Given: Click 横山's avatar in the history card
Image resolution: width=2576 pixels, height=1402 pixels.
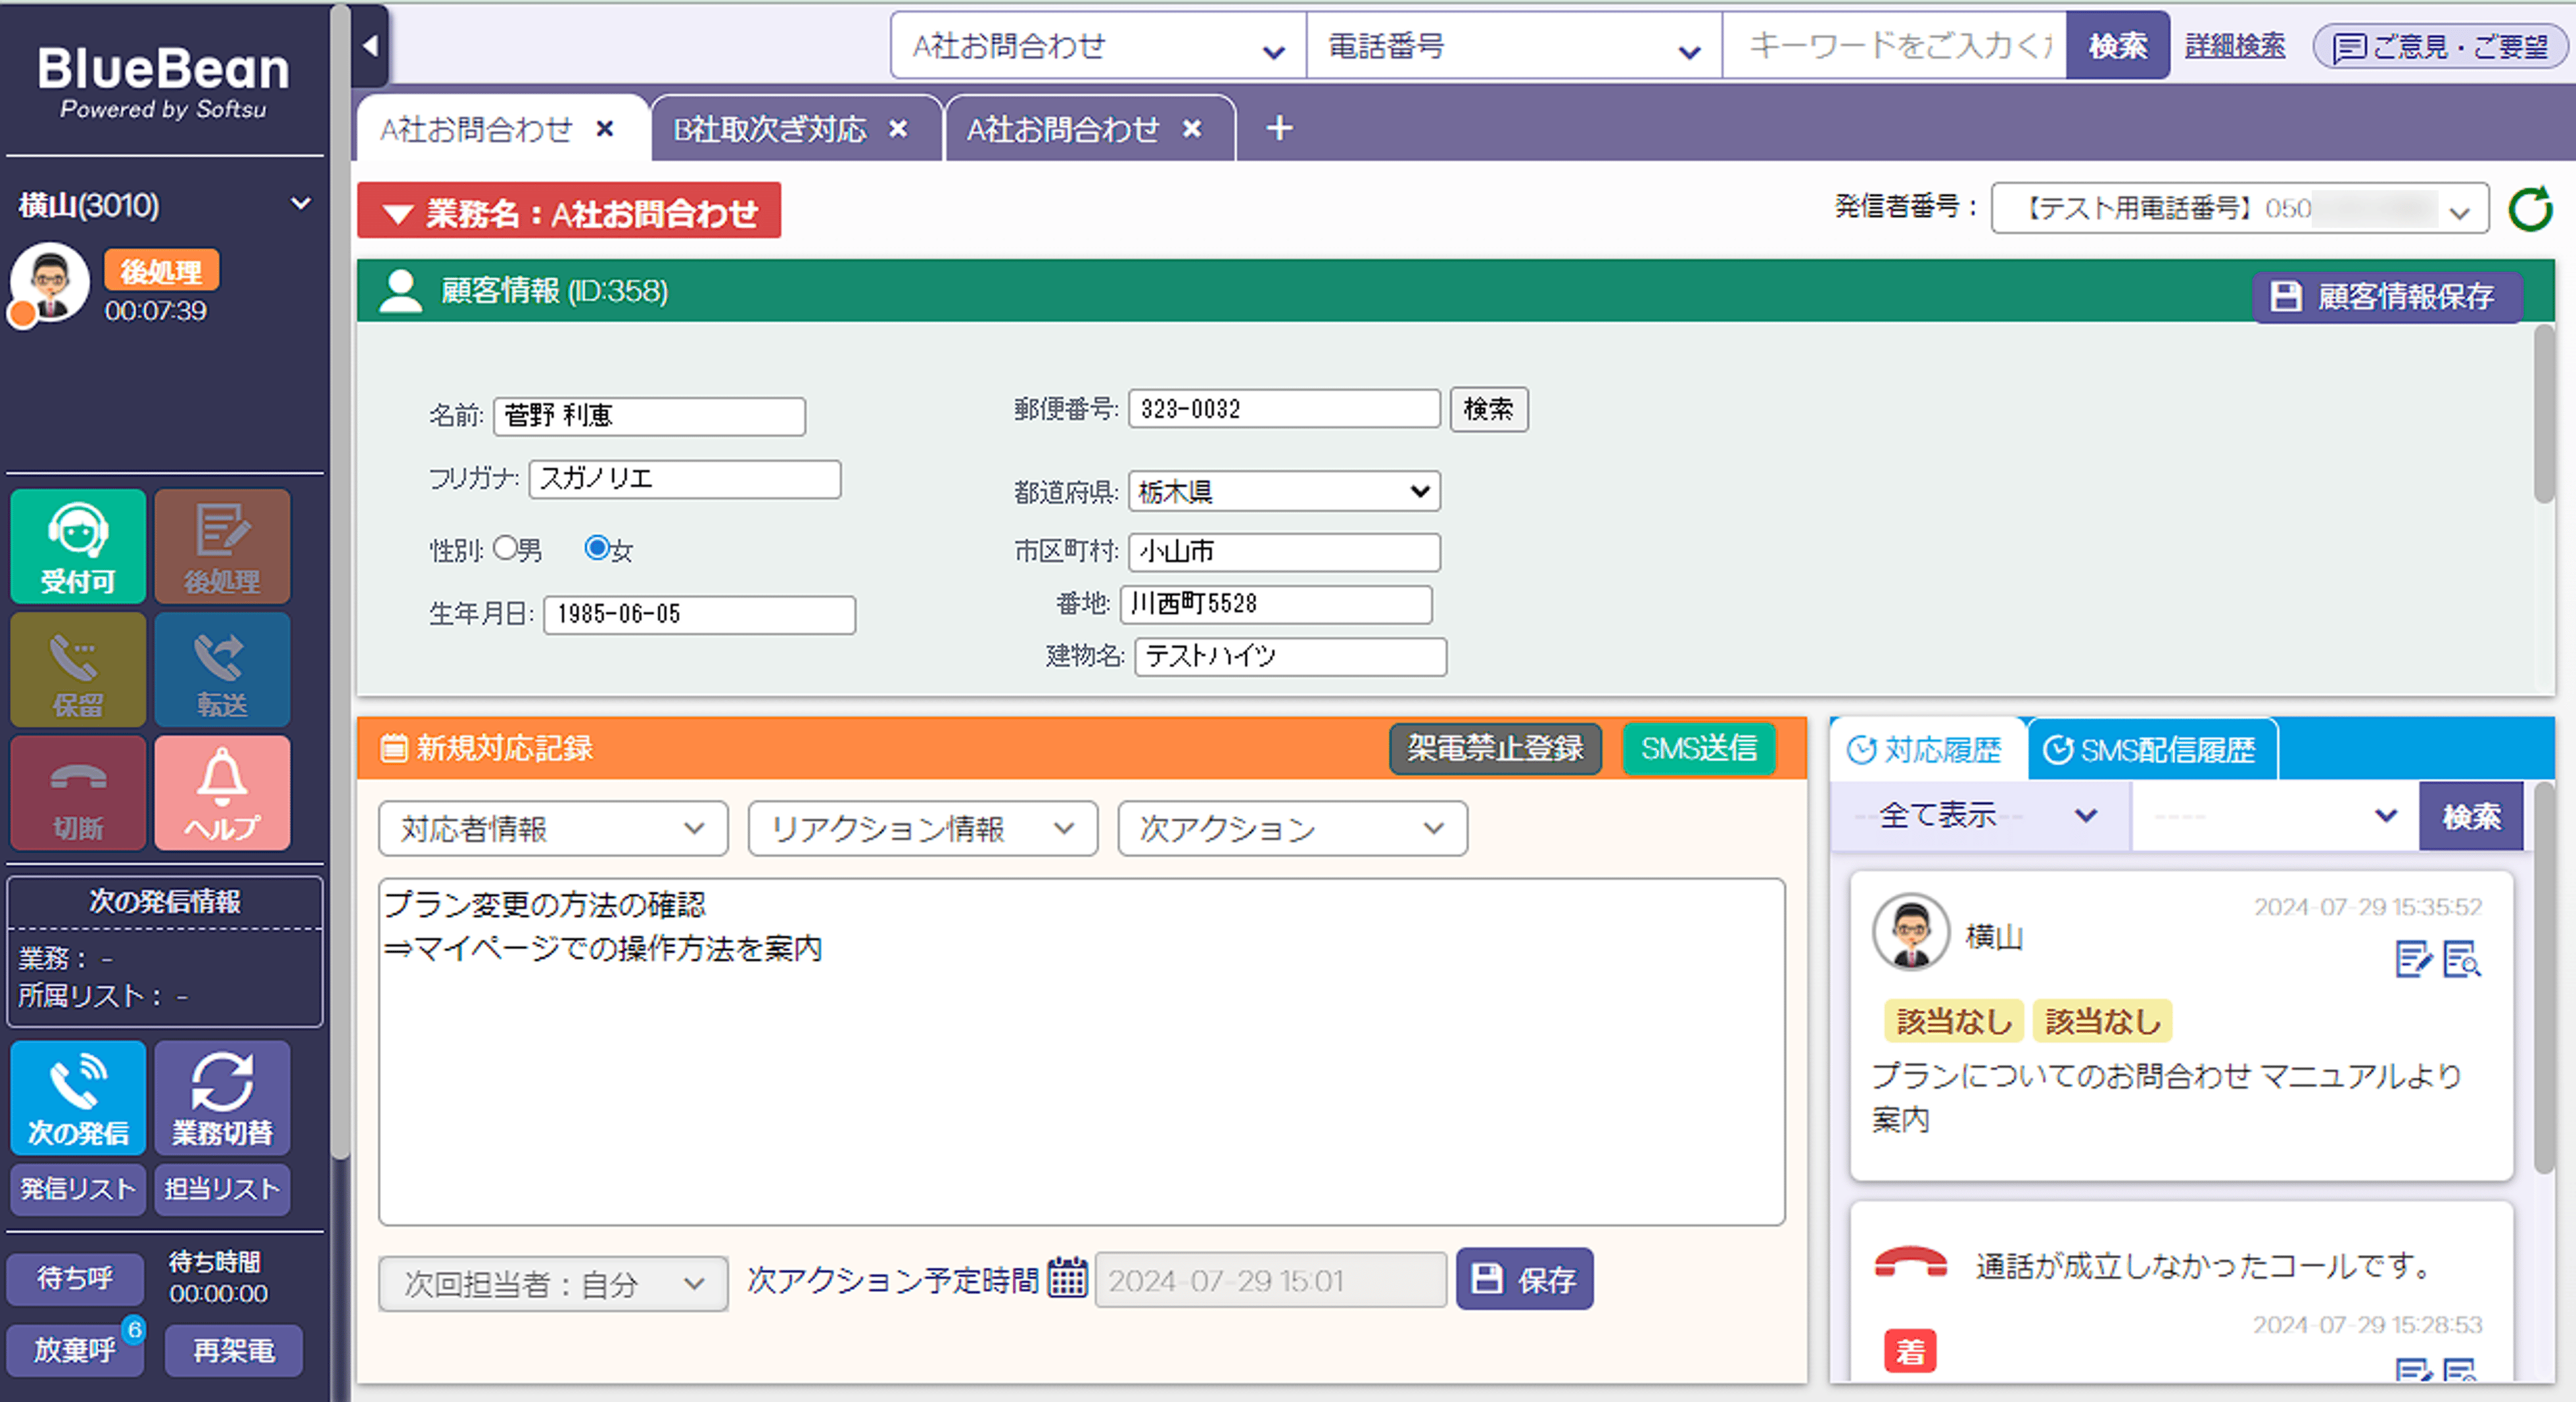Looking at the screenshot, I should coord(1911,933).
